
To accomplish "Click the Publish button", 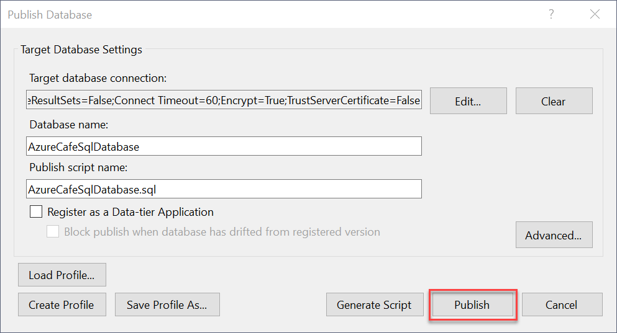I will [473, 304].
